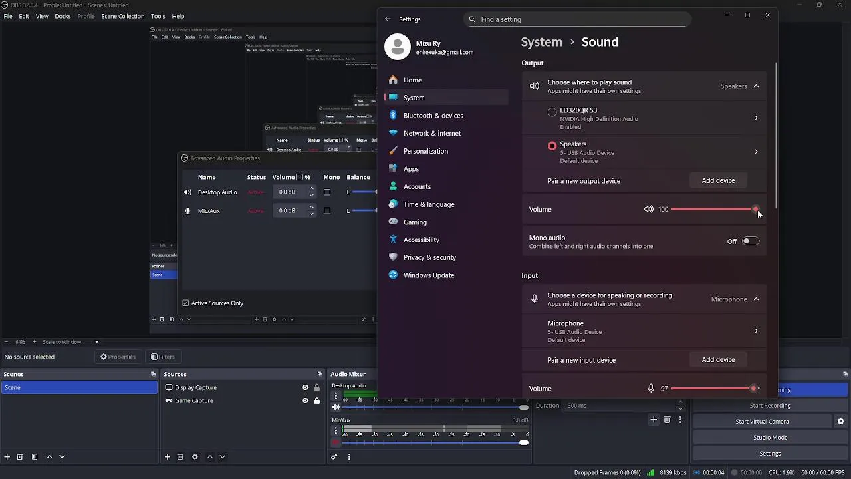Uncheck Active Sources Only
The height and width of the screenshot is (479, 851).
pos(185,303)
